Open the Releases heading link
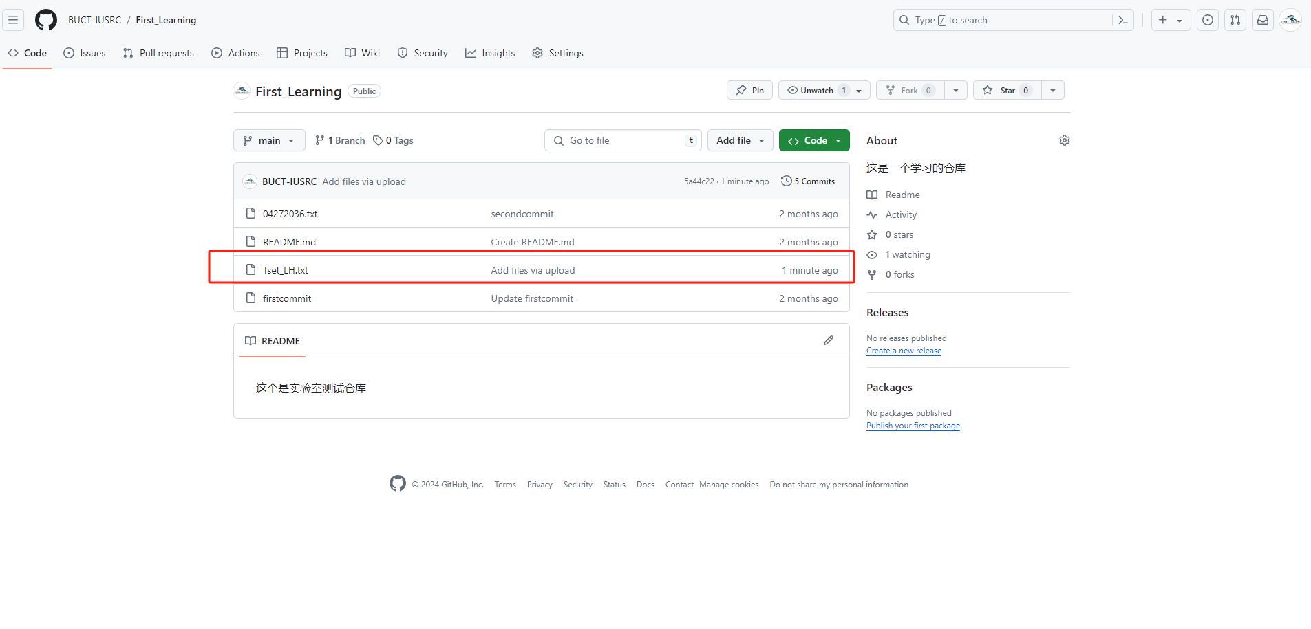This screenshot has width=1311, height=629. point(887,312)
